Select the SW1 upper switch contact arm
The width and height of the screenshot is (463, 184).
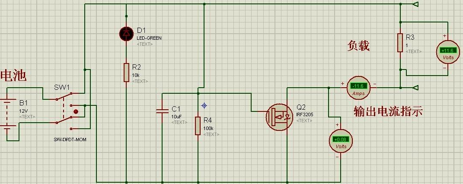[64, 96]
